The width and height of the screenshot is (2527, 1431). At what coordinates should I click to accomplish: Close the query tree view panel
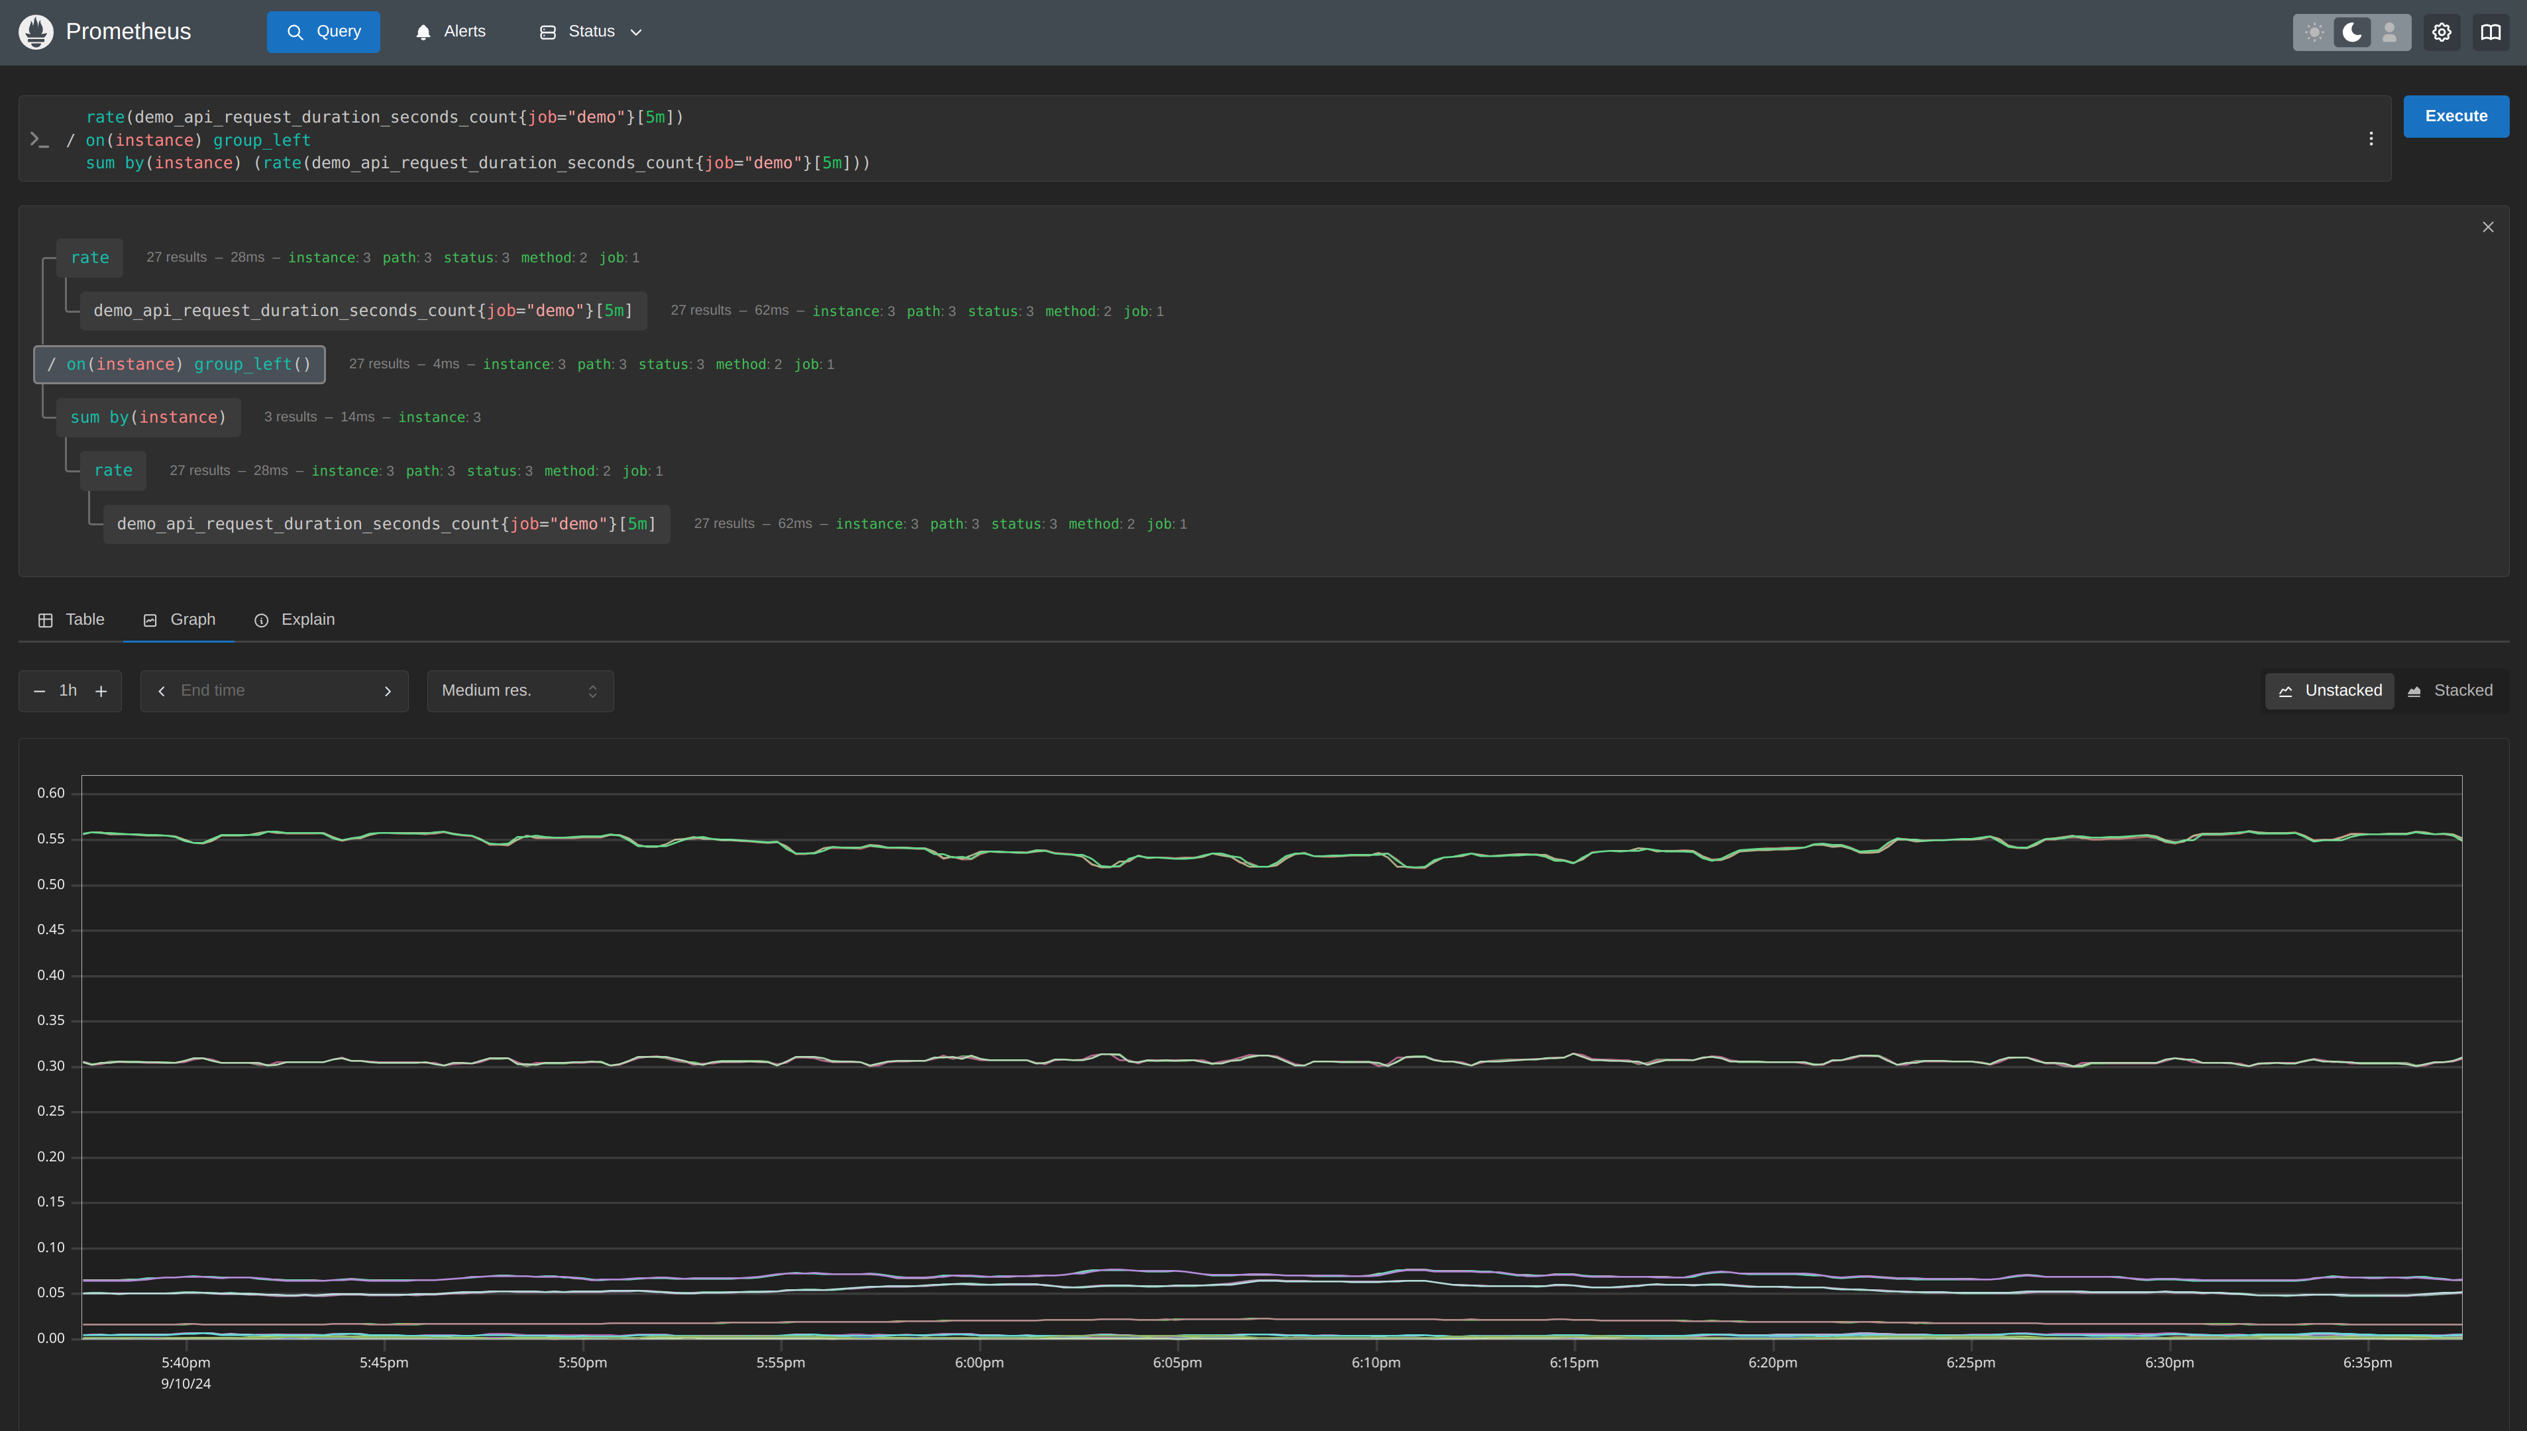tap(2488, 227)
